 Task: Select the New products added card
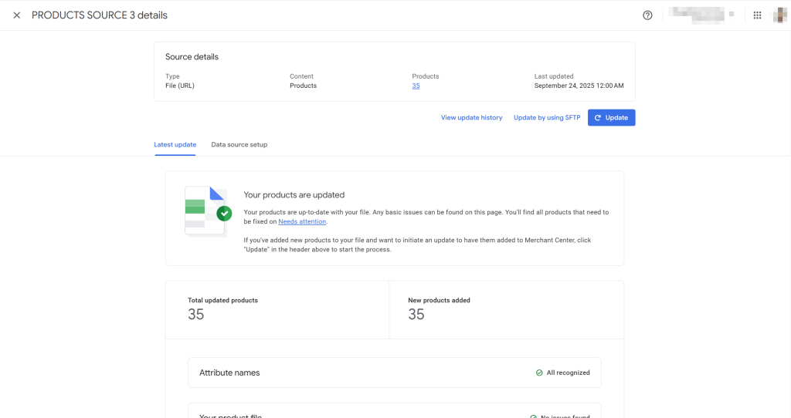(x=506, y=309)
